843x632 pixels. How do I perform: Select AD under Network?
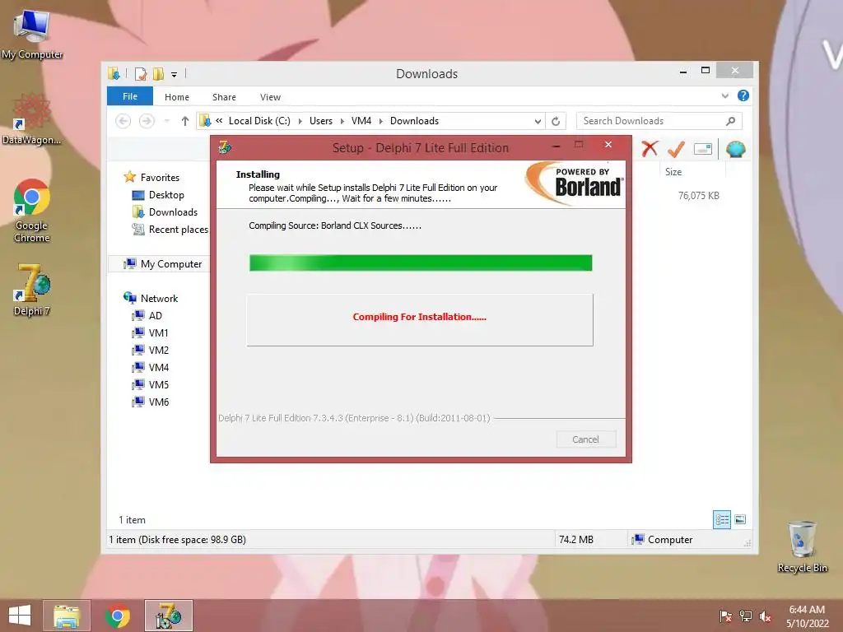coord(155,315)
